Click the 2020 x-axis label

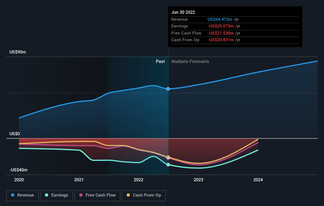point(19,180)
